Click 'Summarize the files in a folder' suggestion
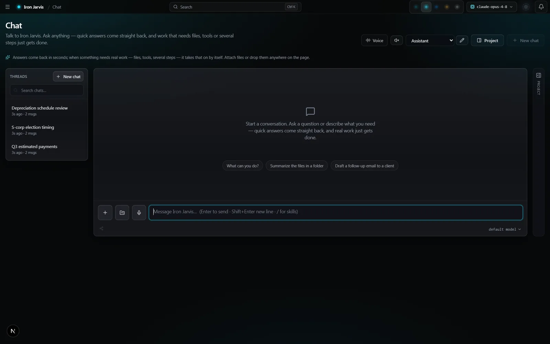This screenshot has width=550, height=344. 297,166
